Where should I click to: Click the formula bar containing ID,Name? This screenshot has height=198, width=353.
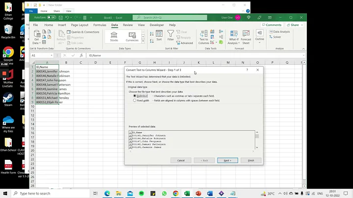(x=195, y=55)
